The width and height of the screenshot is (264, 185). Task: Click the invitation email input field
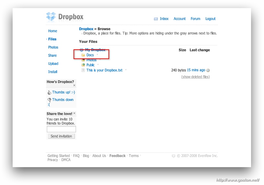coord(61,129)
